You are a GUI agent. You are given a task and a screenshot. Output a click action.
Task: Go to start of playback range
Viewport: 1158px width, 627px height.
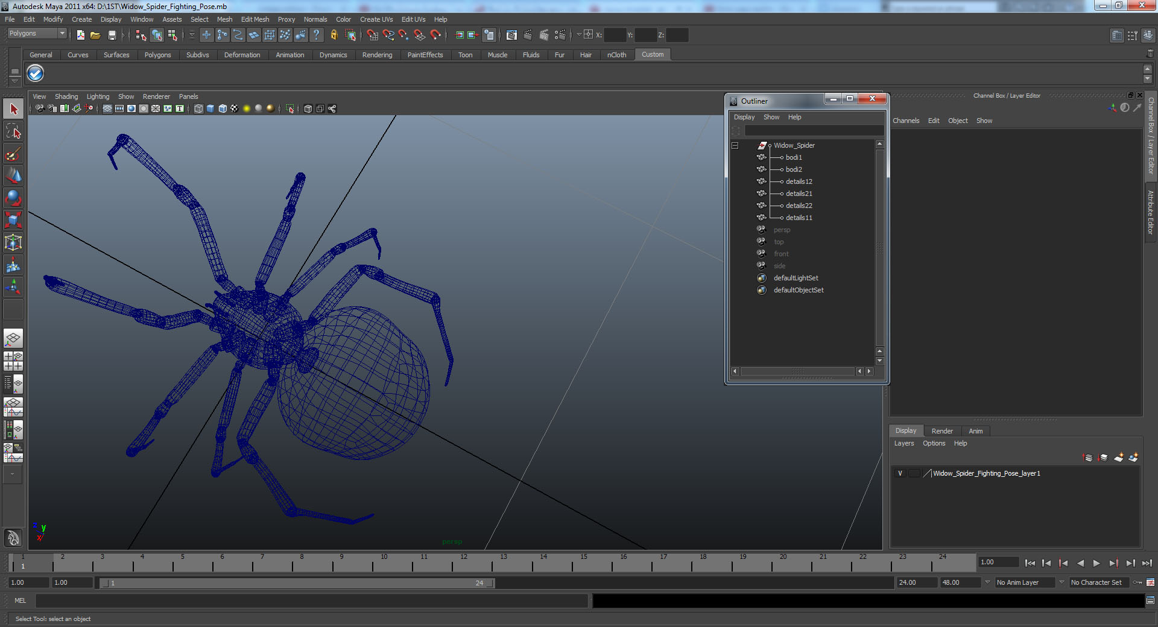coord(1030,563)
